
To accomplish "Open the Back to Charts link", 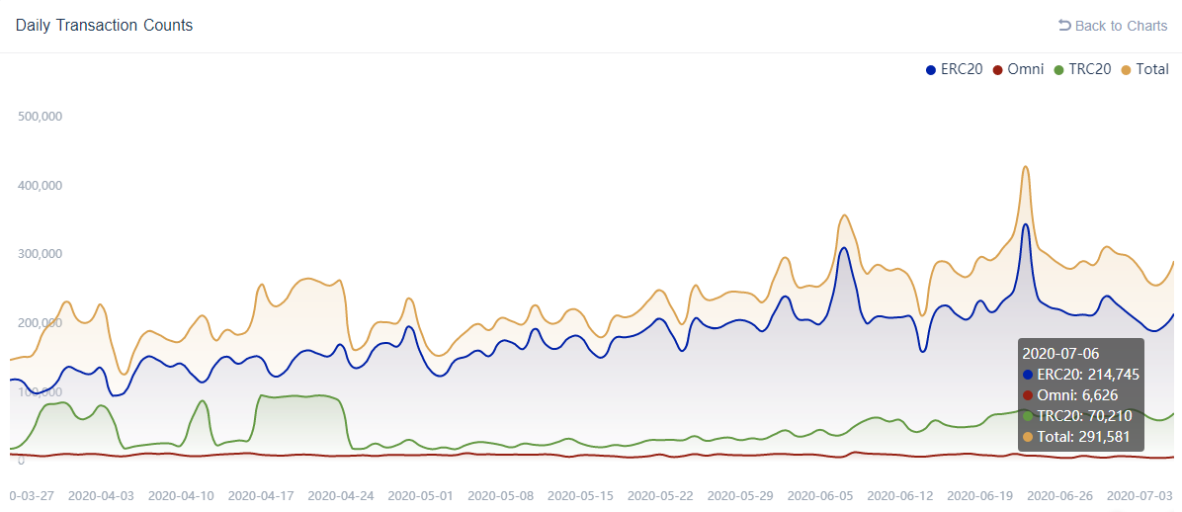I will click(x=1113, y=26).
